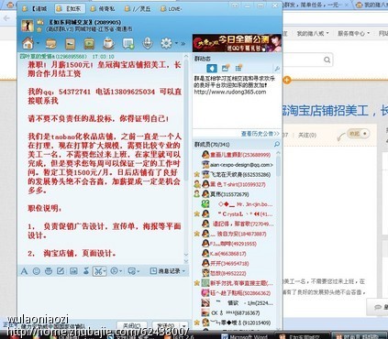388x339 pixels.
Task: Open the group home icon in toolbar
Action: coord(28,44)
